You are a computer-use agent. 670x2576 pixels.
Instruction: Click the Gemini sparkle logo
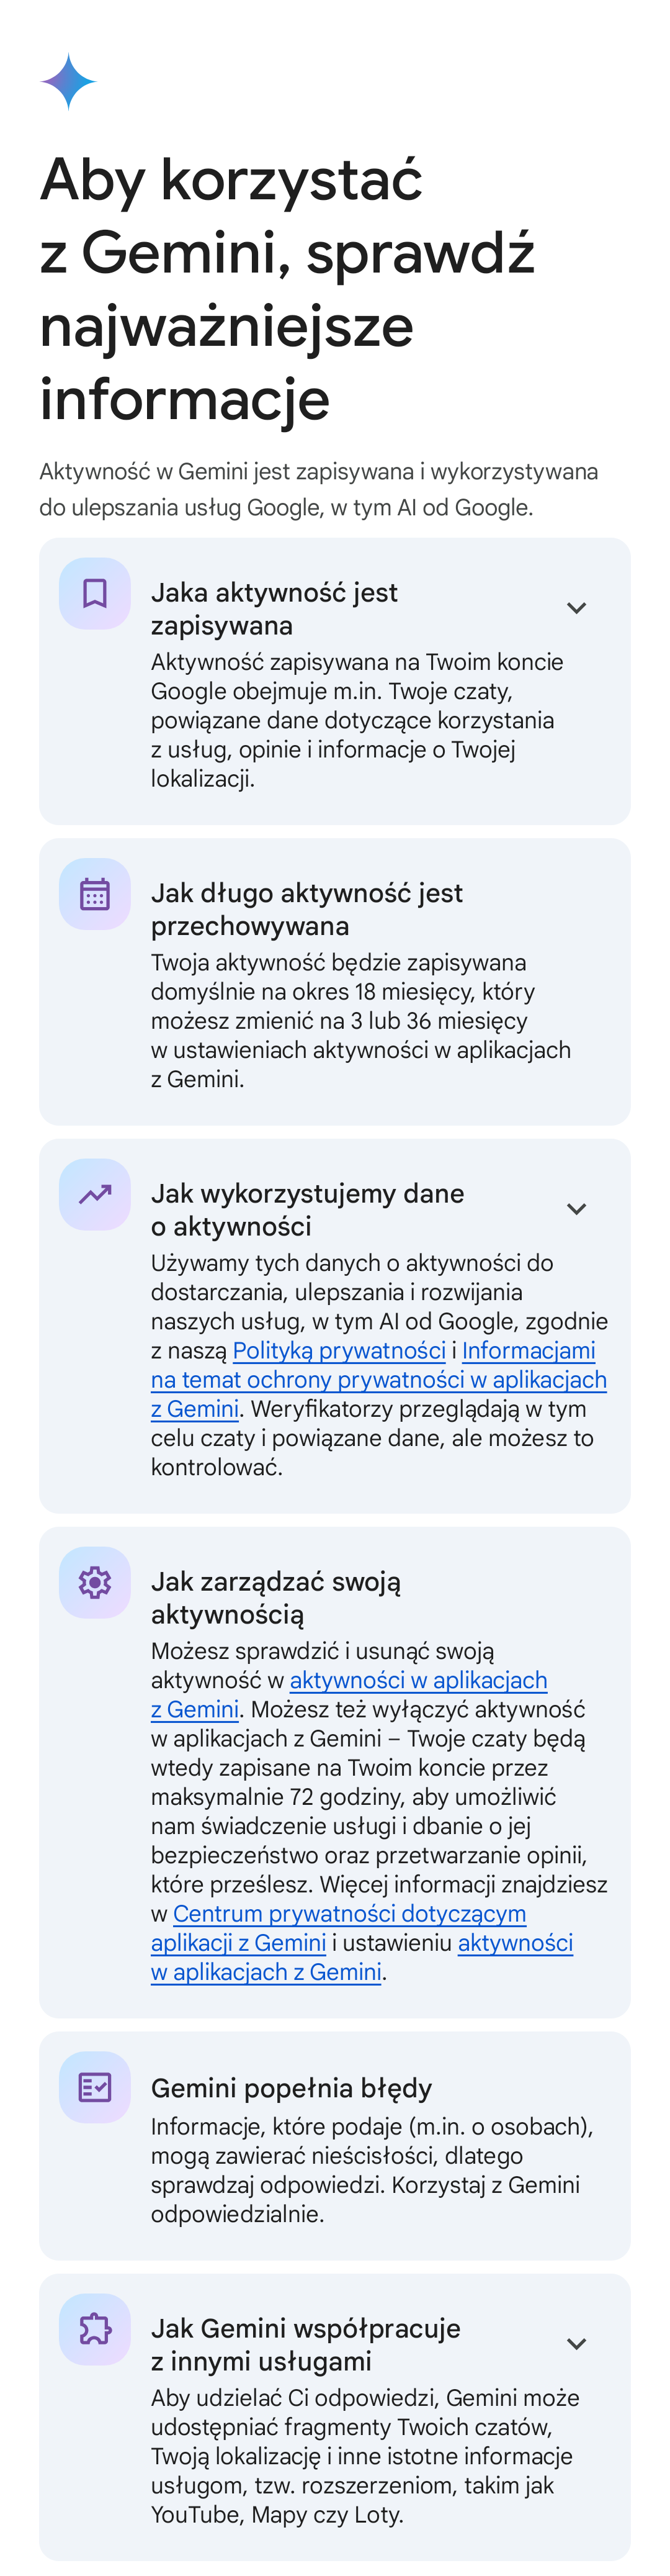[x=68, y=81]
